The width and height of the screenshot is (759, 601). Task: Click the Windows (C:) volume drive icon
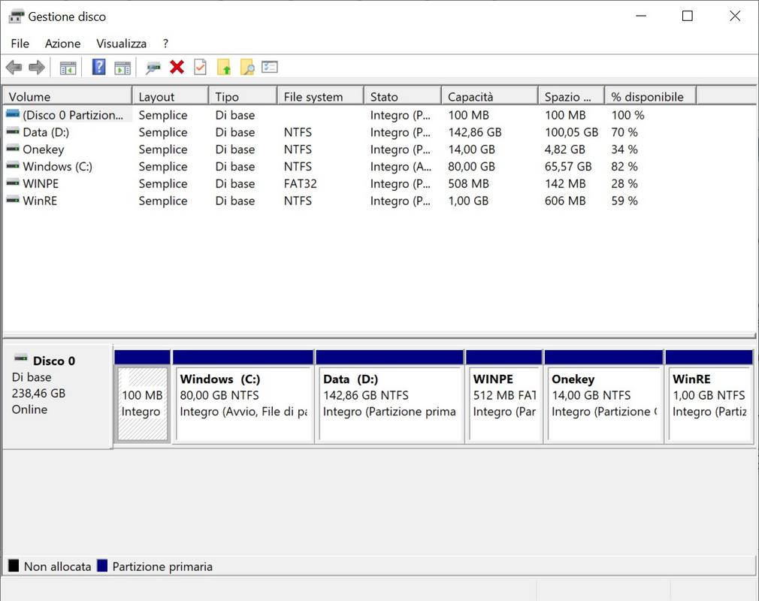(x=13, y=166)
